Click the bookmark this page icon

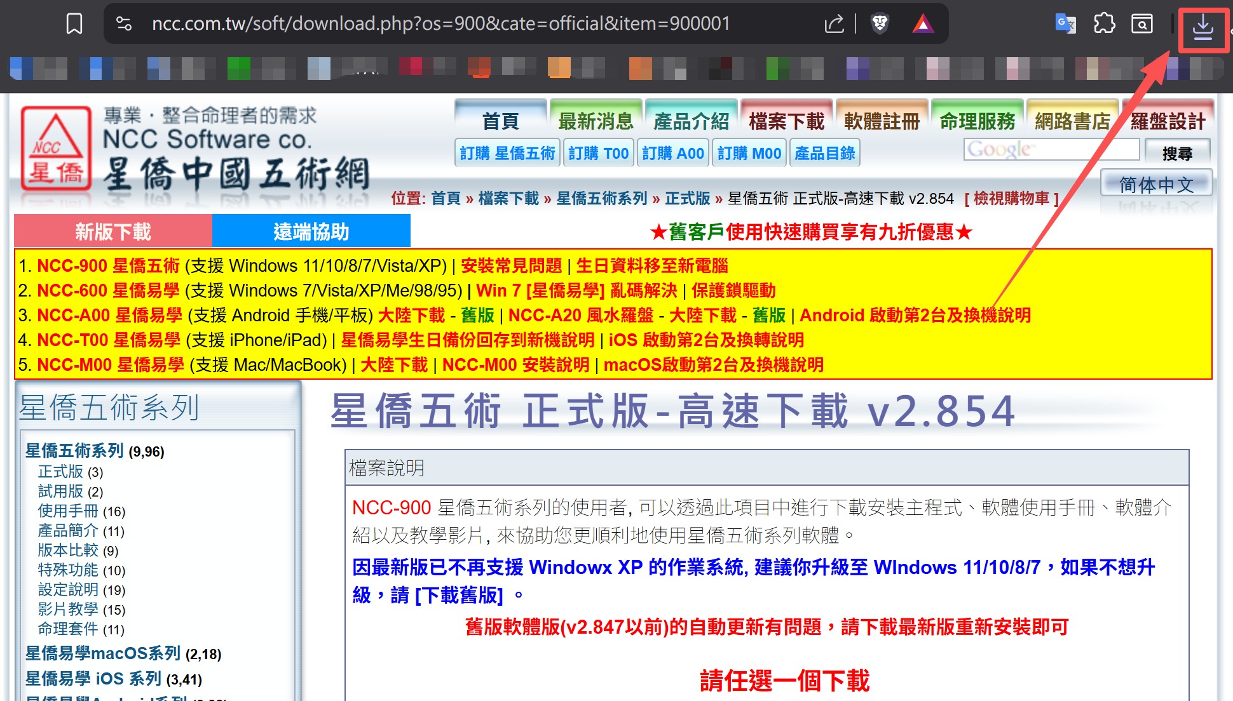click(74, 24)
